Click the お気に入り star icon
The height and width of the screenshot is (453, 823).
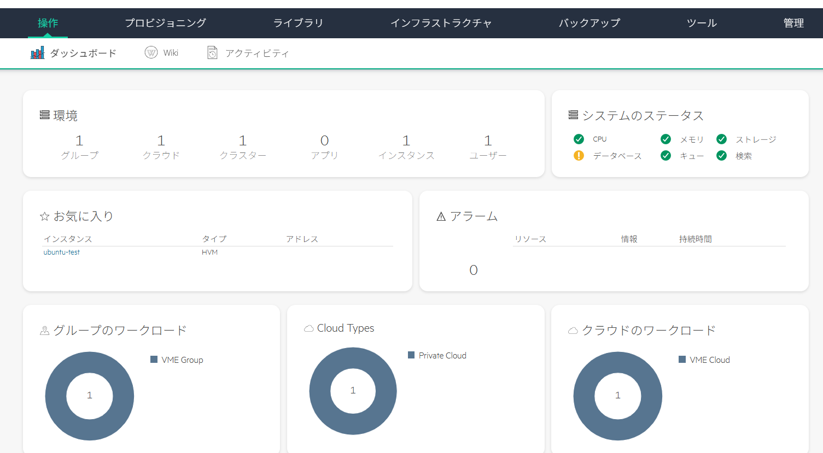point(45,216)
